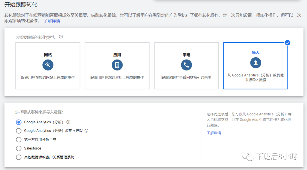Select the 导入 conversion type card

click(256, 65)
